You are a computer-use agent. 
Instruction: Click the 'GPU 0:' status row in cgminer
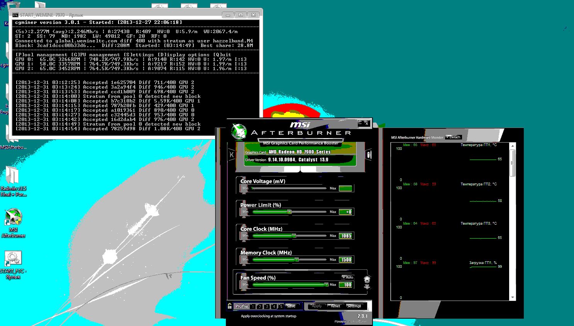coord(131,59)
